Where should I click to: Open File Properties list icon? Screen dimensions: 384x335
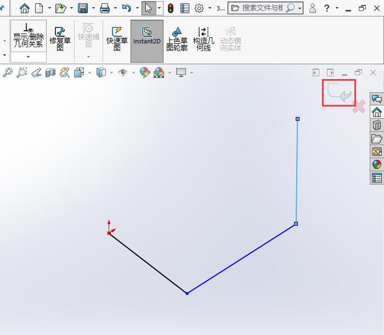click(x=185, y=8)
